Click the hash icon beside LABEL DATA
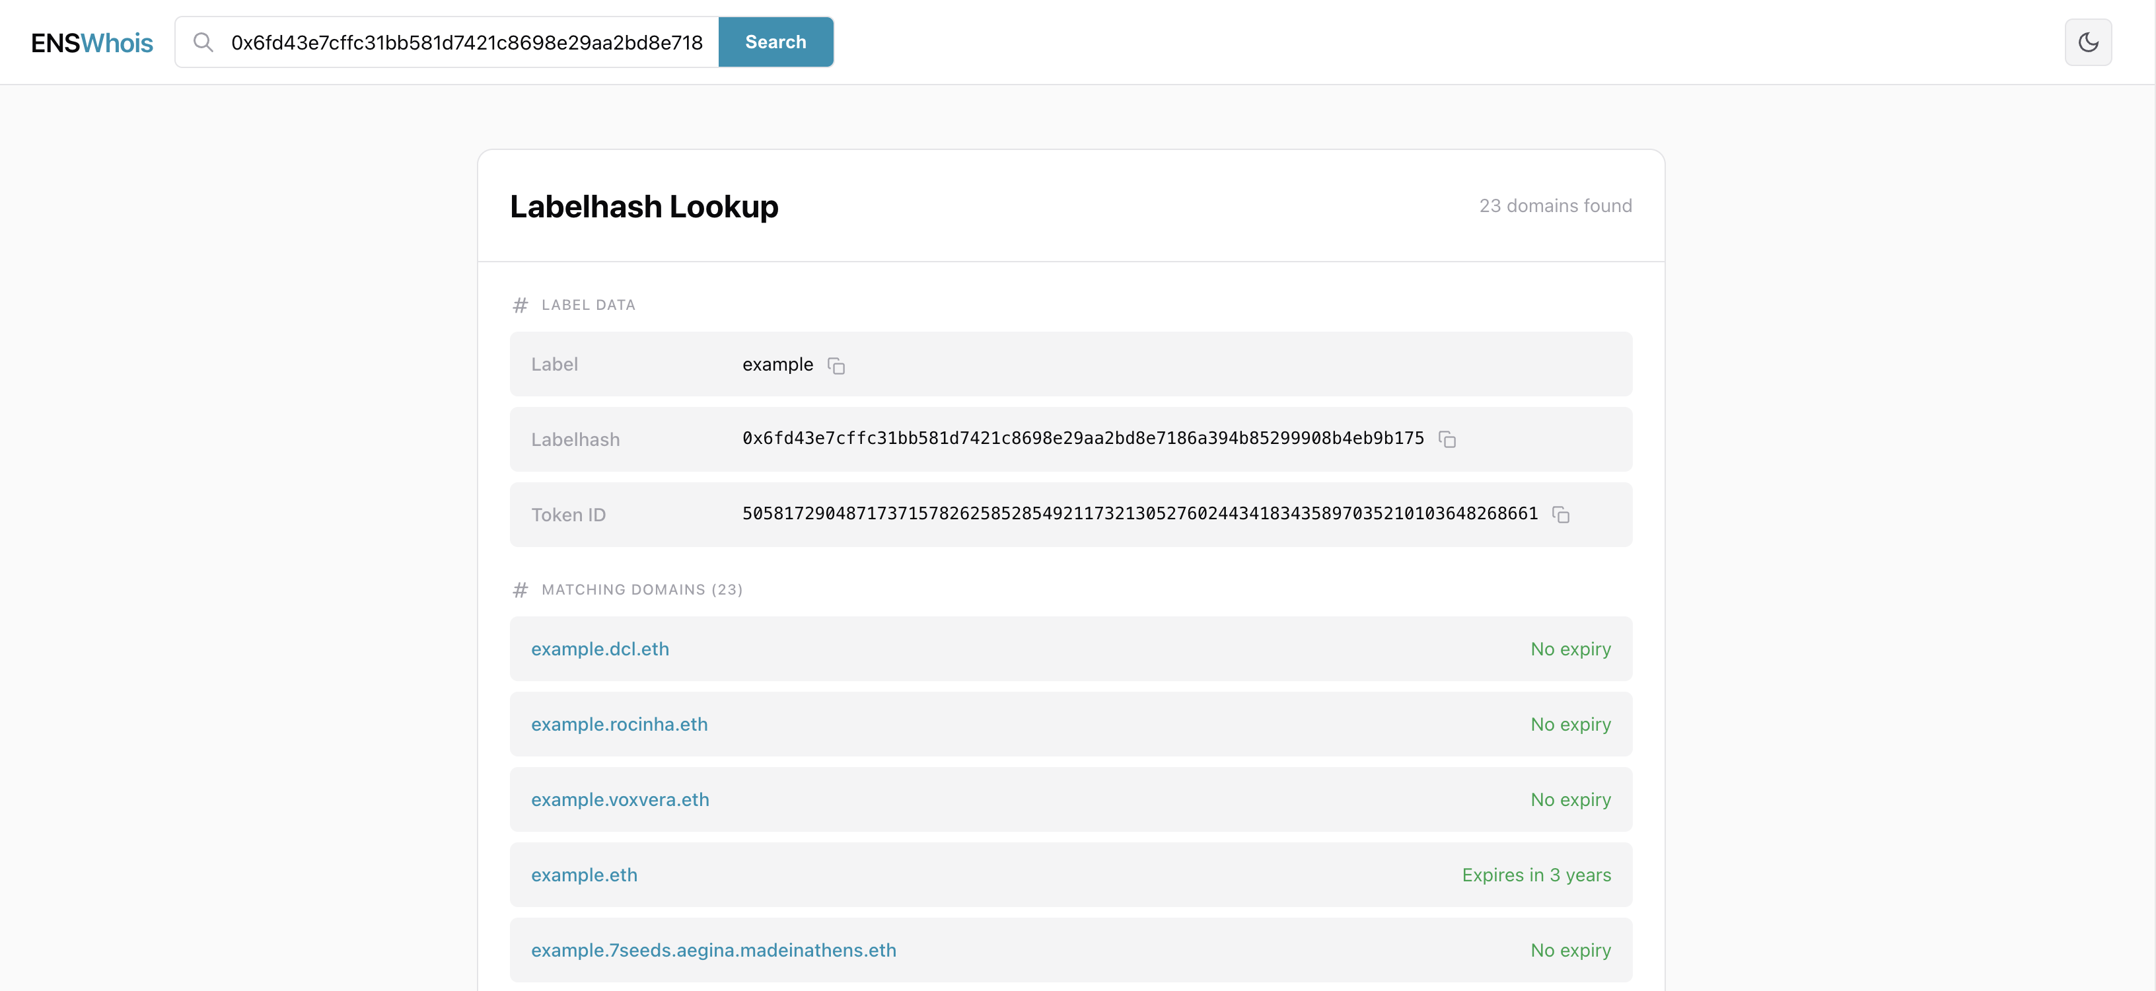 tap(520, 305)
